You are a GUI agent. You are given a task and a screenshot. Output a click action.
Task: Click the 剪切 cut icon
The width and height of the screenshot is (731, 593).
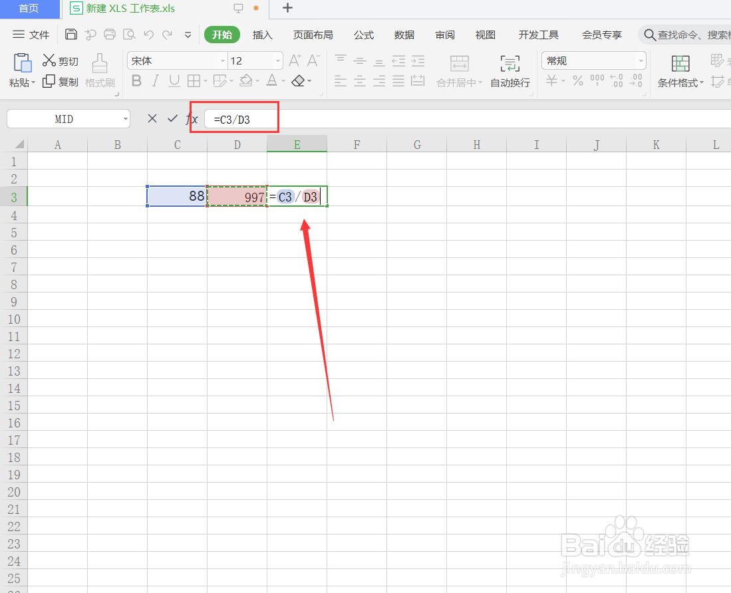(60, 60)
